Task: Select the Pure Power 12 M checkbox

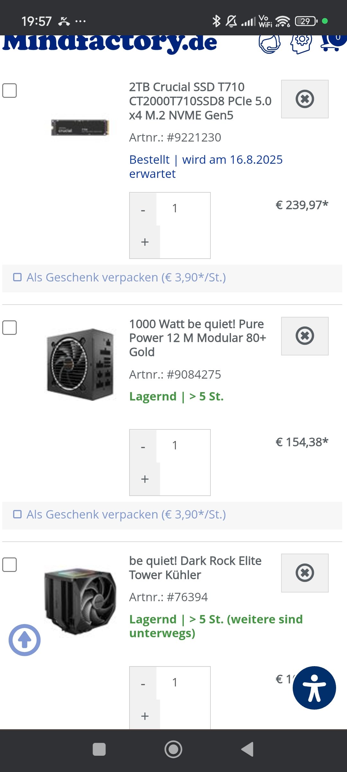Action: [10, 327]
